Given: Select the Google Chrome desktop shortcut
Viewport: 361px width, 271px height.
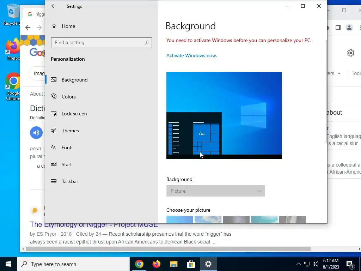Looking at the screenshot, I should [x=13, y=86].
